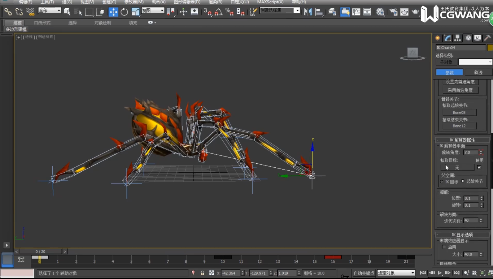This screenshot has height=279, width=493.
Task: Click the 子对象 button
Action: coord(446,62)
